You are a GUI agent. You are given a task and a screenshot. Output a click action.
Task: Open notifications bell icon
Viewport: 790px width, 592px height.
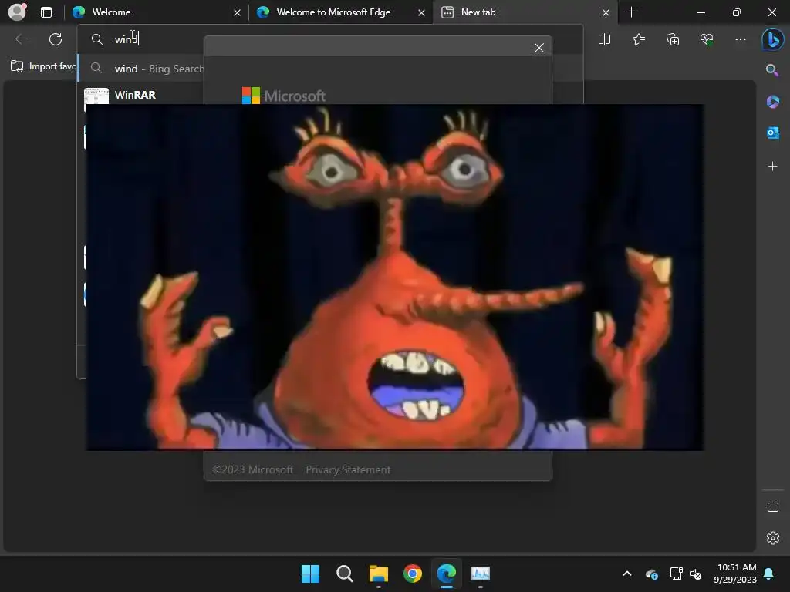pos(769,573)
